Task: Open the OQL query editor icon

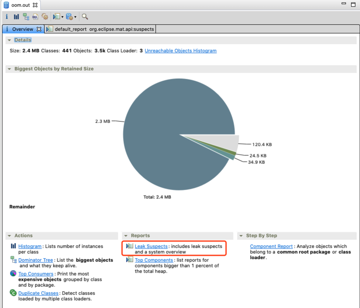Action: click(x=35, y=17)
